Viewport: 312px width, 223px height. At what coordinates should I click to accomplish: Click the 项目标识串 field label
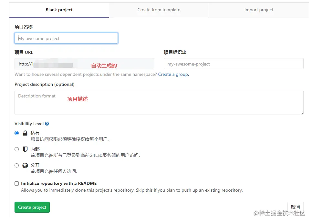tap(175, 53)
